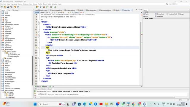Viewport: 190px width, 107px height.
Task: Click body in the breadcrumb bar
Action: [x=45, y=86]
